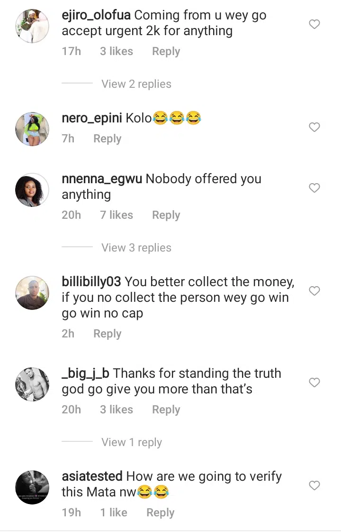Like nnenna_egwu's comment with heart icon
The image size is (341, 532).
click(x=314, y=188)
